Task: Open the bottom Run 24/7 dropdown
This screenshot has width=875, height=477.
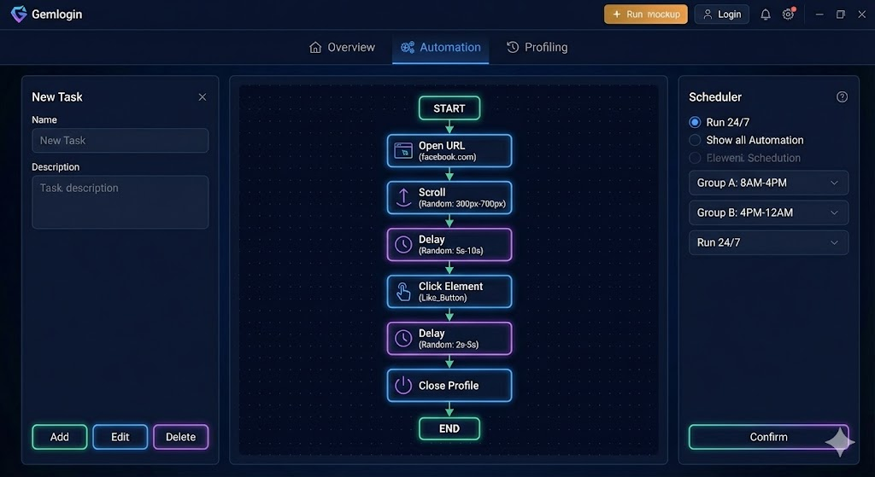Action: 768,242
